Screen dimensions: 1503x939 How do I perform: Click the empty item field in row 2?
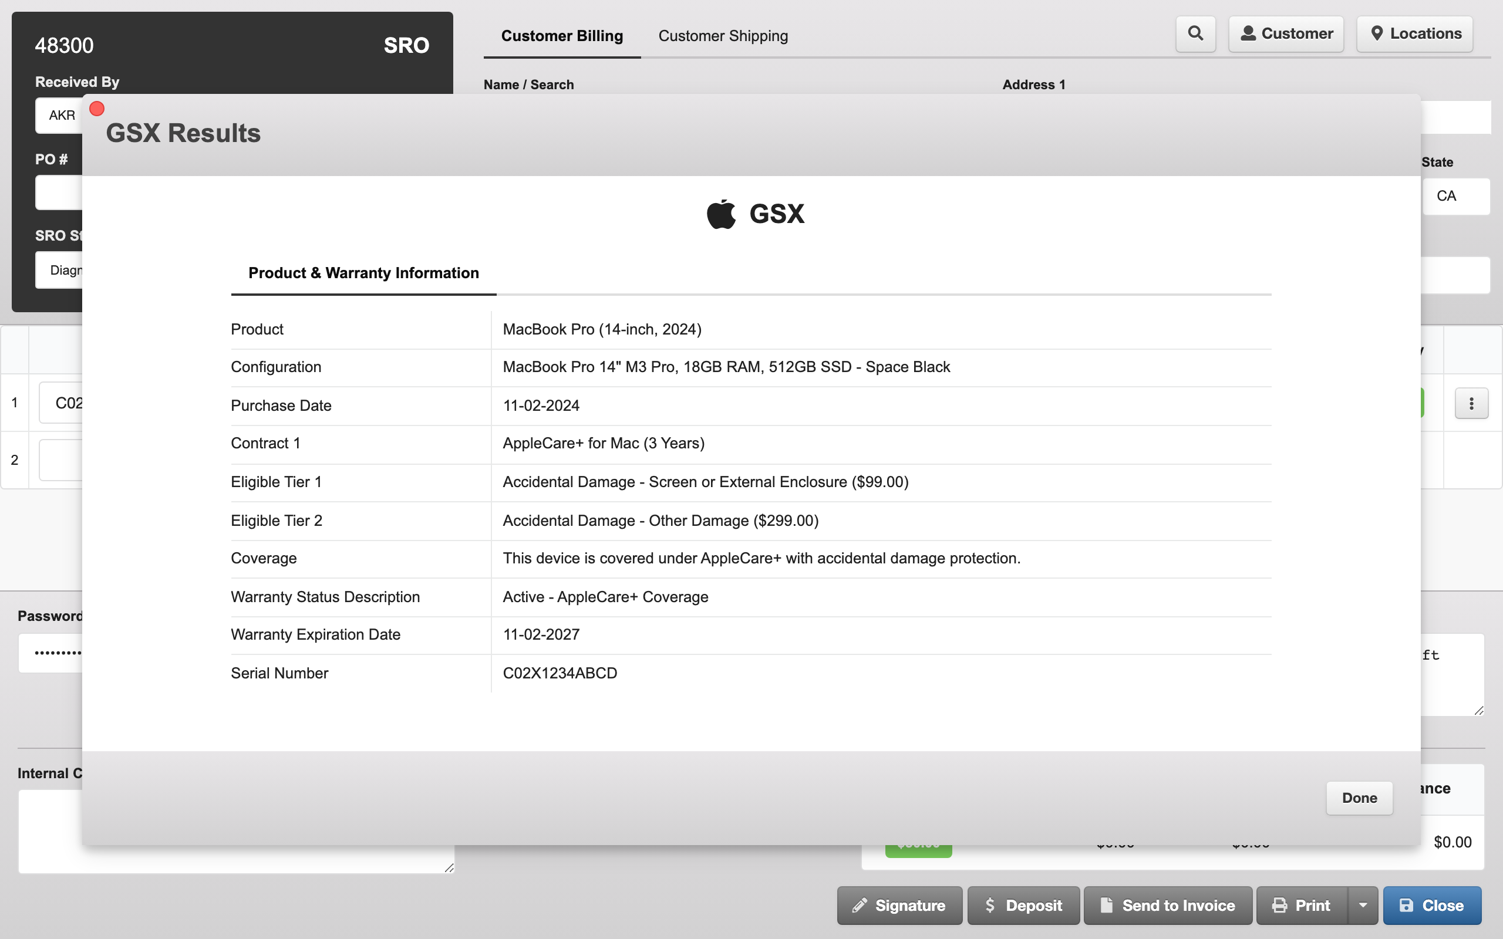tap(61, 460)
